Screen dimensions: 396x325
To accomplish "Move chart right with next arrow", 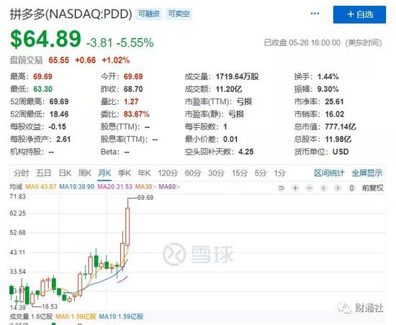I will 338,188.
